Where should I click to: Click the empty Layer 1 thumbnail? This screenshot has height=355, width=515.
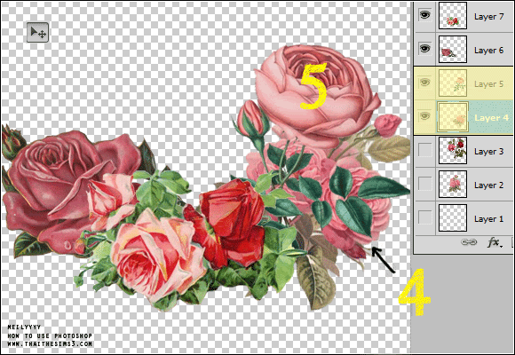(453, 217)
